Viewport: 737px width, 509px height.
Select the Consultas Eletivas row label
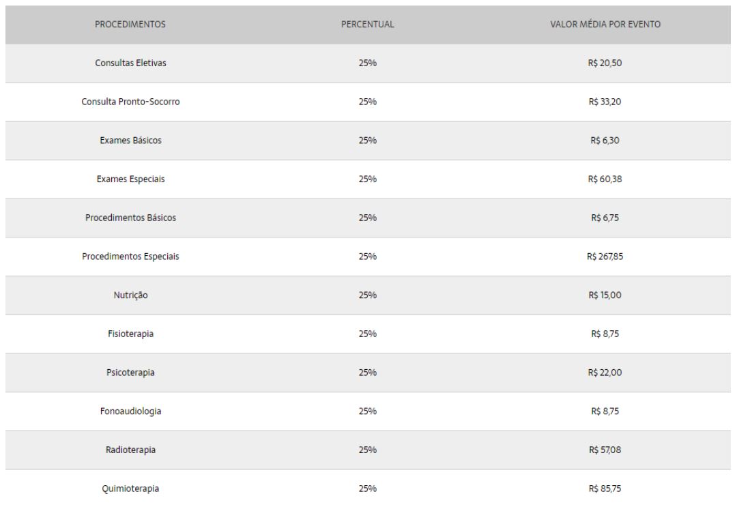point(130,63)
